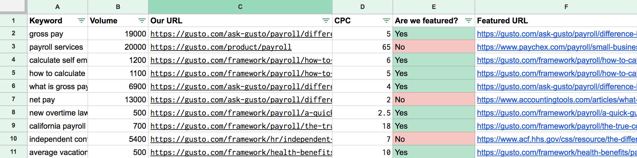The width and height of the screenshot is (637, 158).
Task: Select the 'new overtime law' keyword cell
Action: 58,113
